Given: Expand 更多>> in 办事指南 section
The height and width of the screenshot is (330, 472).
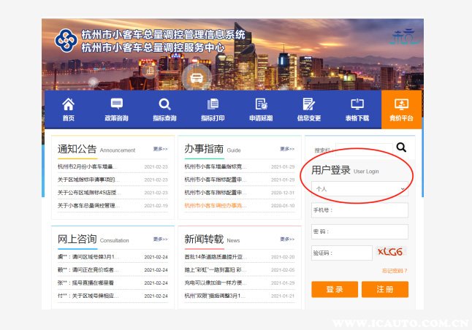Looking at the screenshot, I should coord(287,149).
